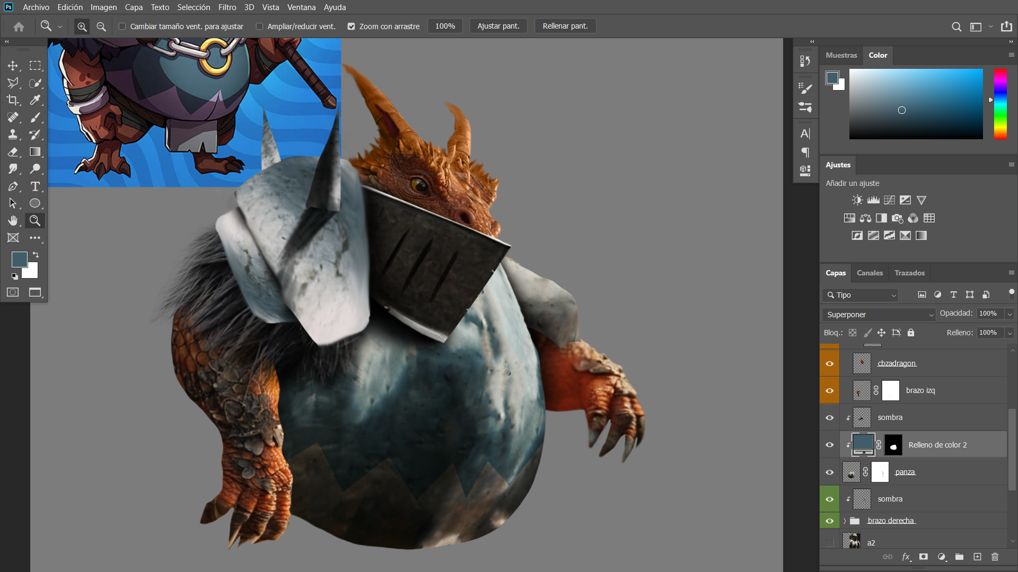Select the Spot Healing Brush tool
1018x572 pixels.
click(x=13, y=117)
